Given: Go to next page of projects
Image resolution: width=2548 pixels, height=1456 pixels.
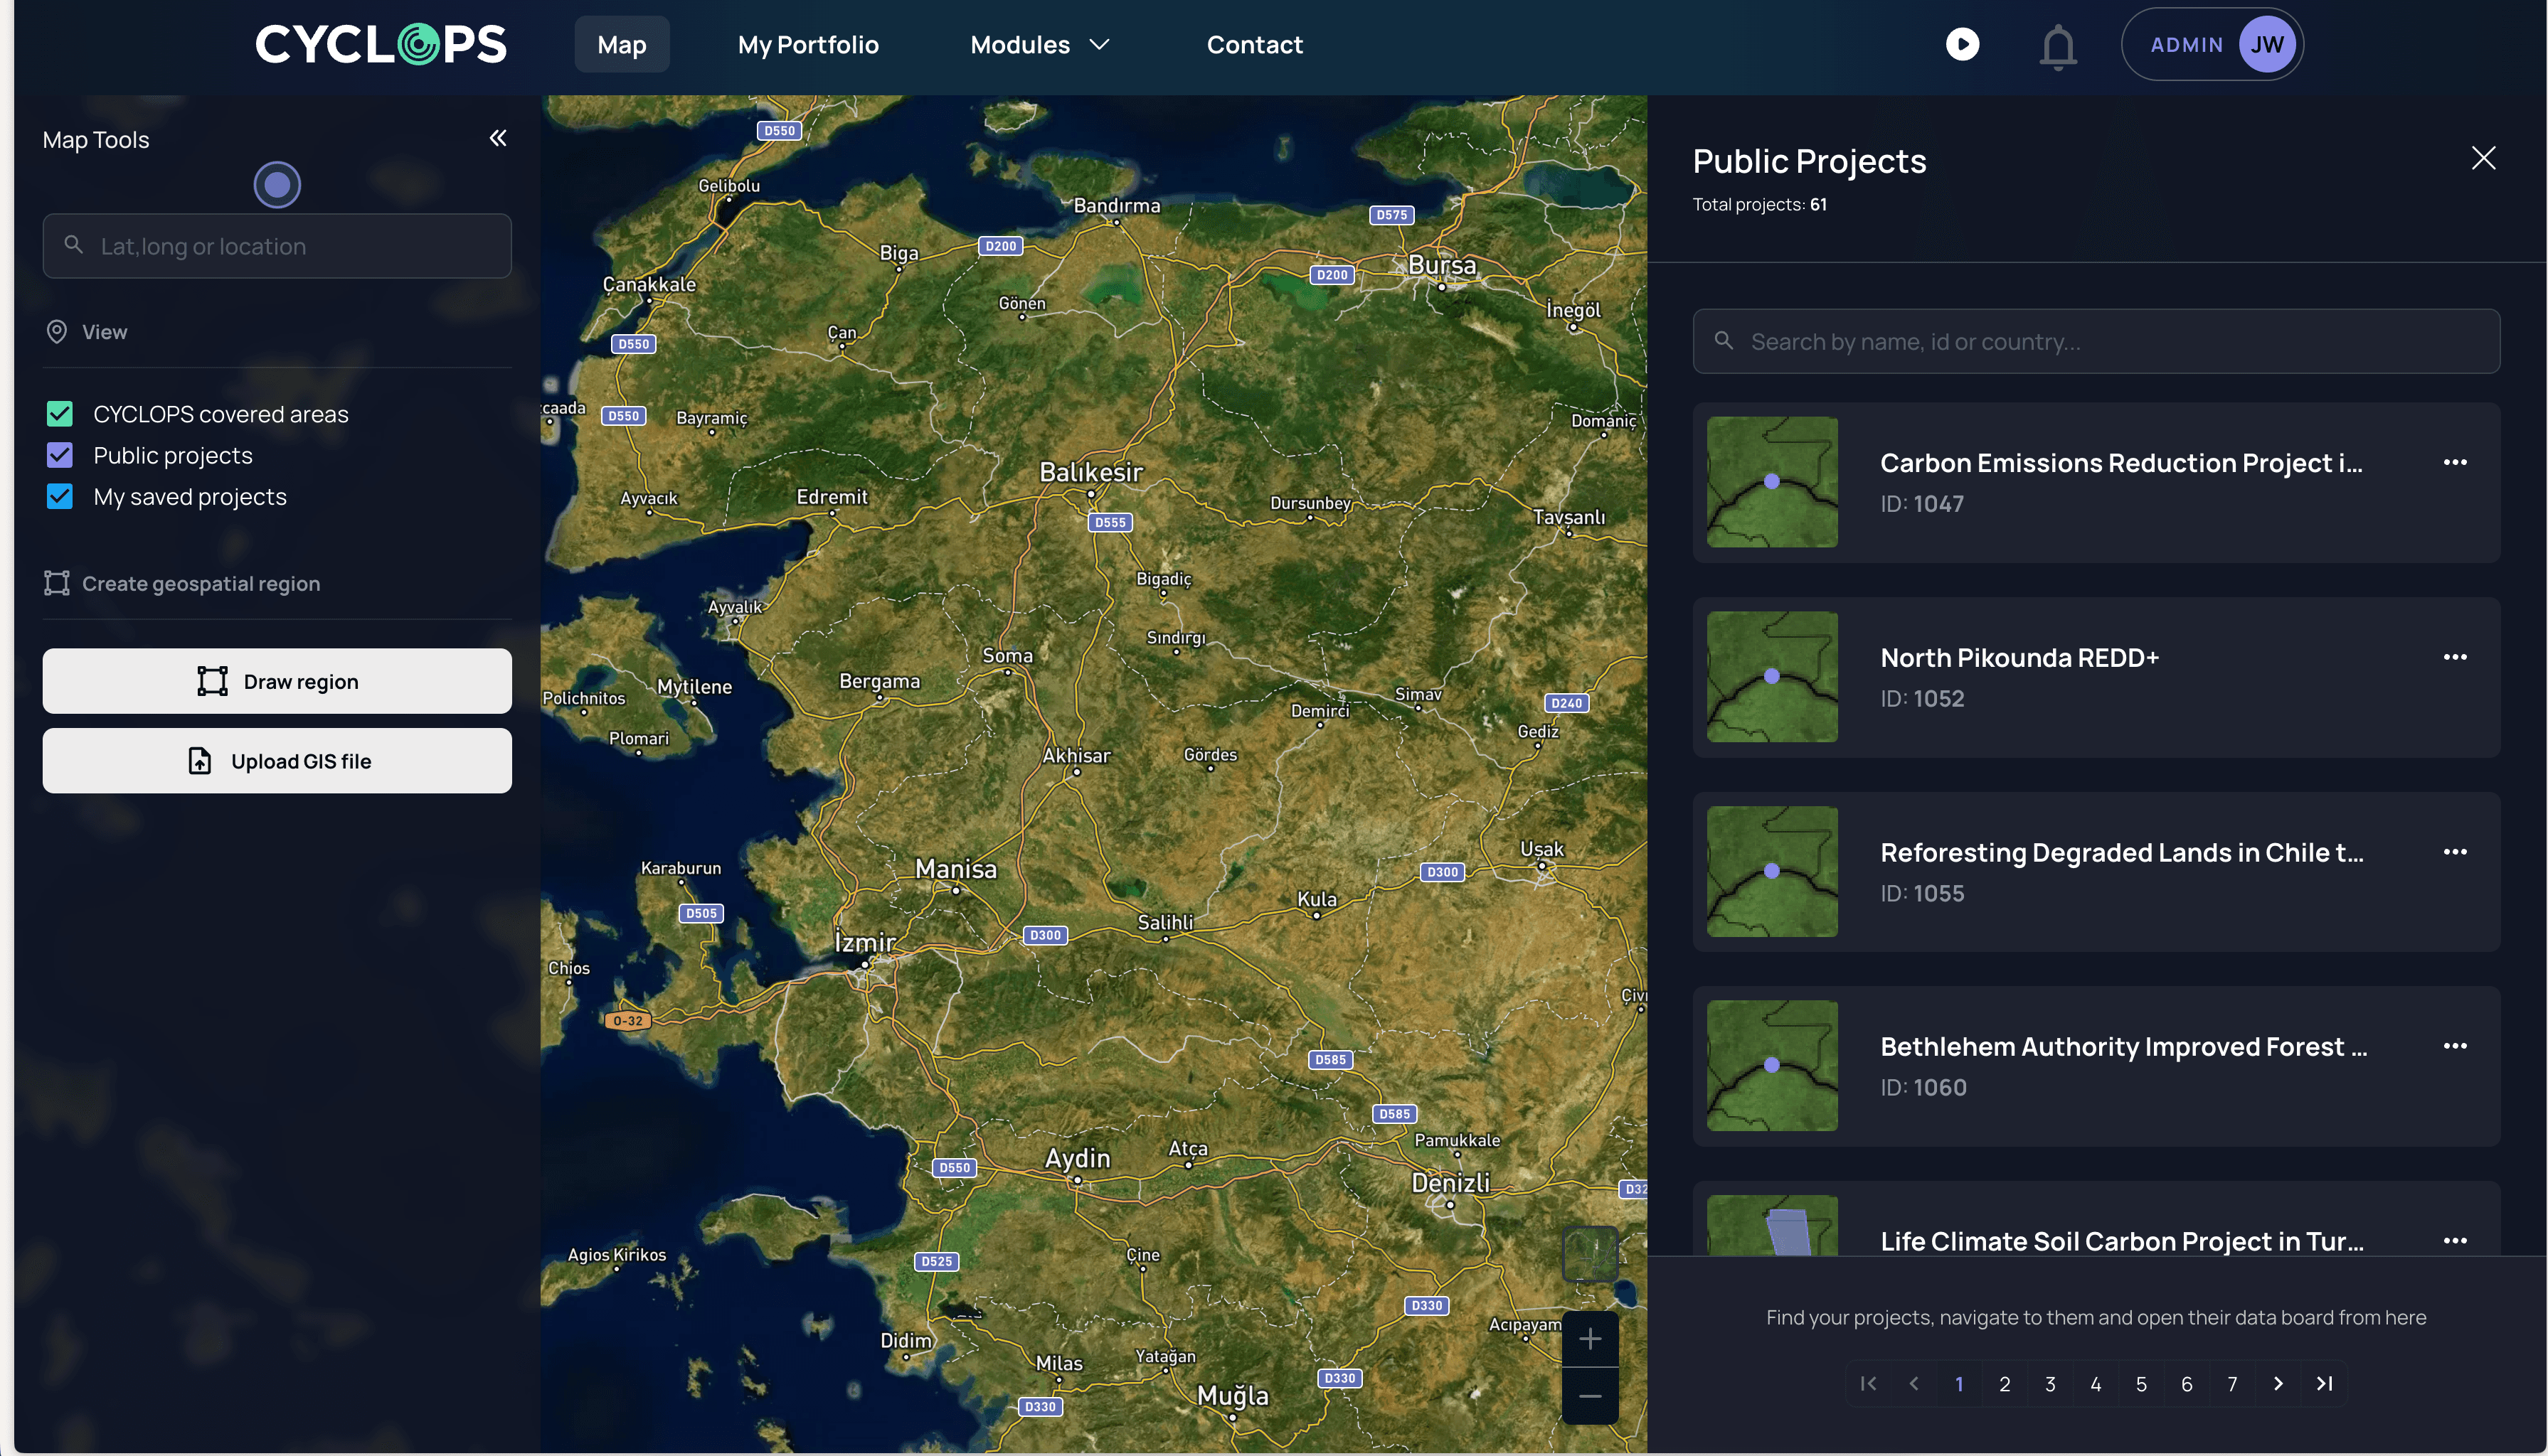Looking at the screenshot, I should point(2278,1383).
